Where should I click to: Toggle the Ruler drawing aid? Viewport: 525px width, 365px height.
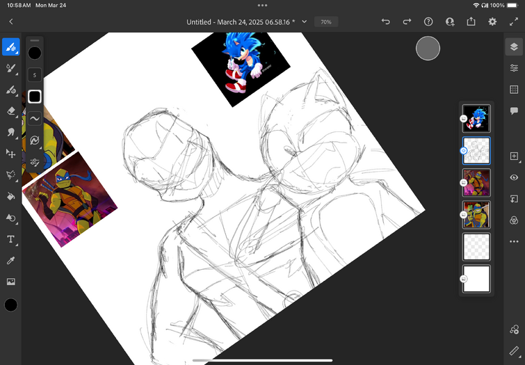point(514,351)
